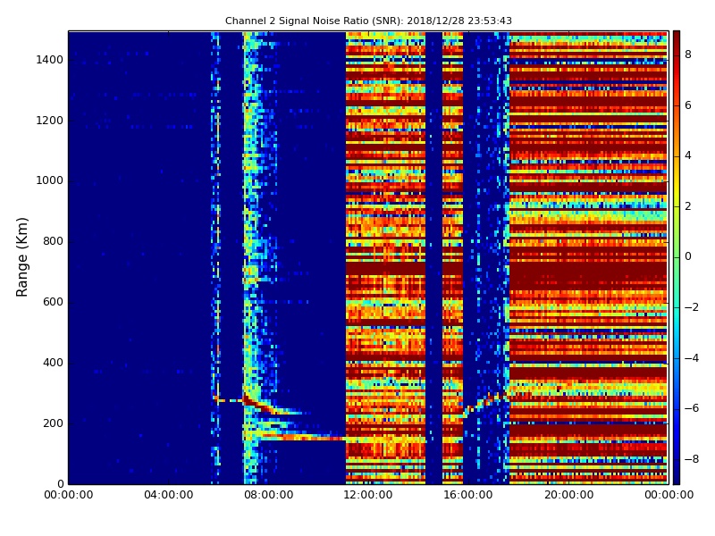
Task: Click the plot title showing Channel 2 SNR
Action: pos(368,21)
